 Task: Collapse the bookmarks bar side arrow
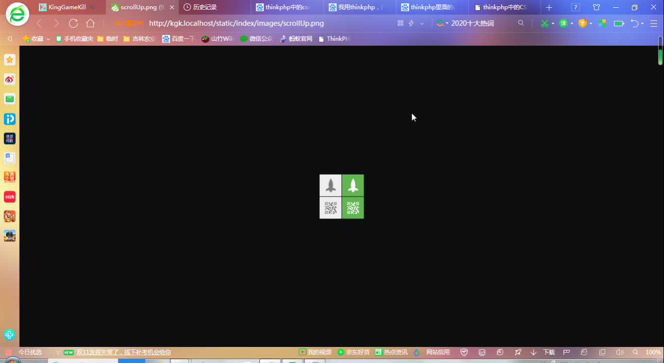(x=9, y=38)
